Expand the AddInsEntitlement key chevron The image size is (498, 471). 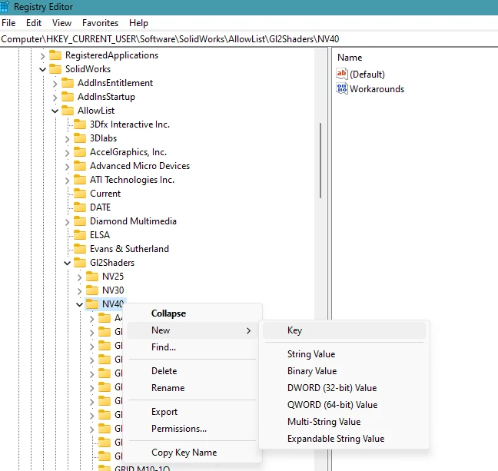click(x=55, y=83)
